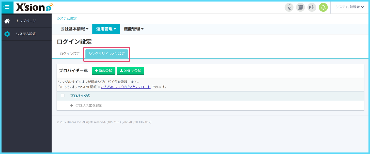This screenshot has width=370, height=154.
Task: Follow the こちらのリンクからダウンロード link
Action: (126, 87)
